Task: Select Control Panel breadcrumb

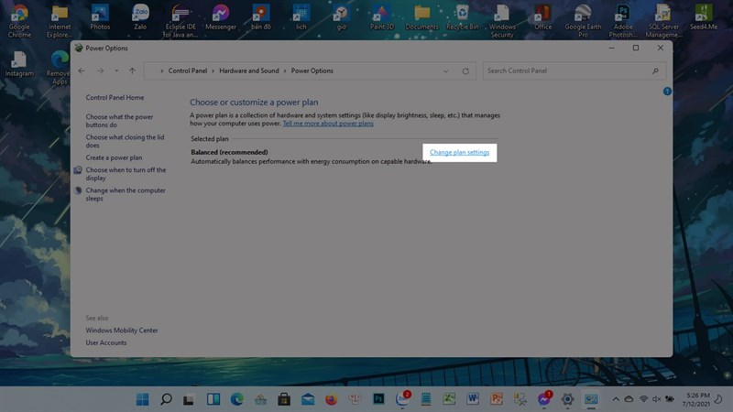Action: [188, 71]
